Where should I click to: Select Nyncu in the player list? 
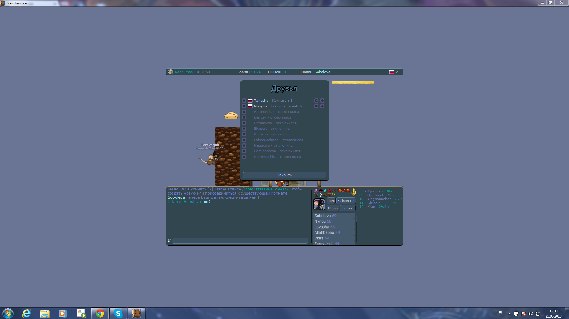click(x=334, y=221)
